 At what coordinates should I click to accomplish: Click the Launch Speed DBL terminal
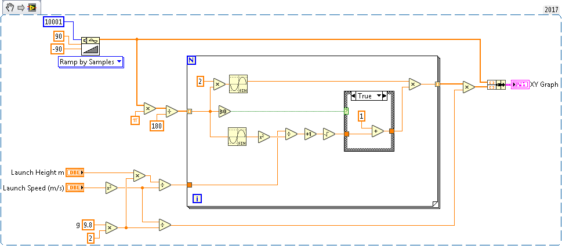tap(75, 188)
